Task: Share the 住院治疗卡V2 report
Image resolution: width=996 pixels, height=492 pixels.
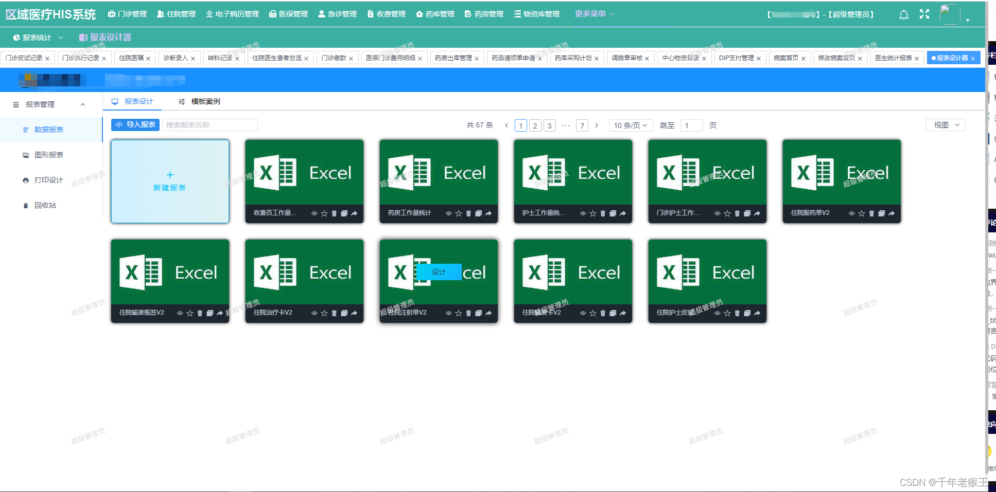Action: [x=354, y=313]
